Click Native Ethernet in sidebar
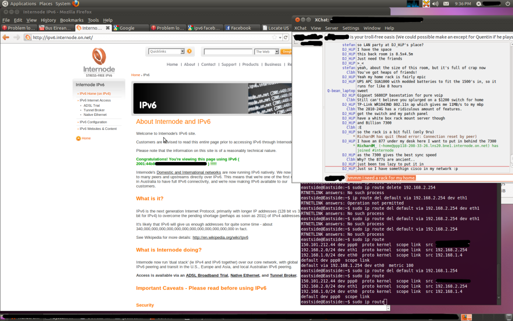Screen dimensions: 513x321 95,115
